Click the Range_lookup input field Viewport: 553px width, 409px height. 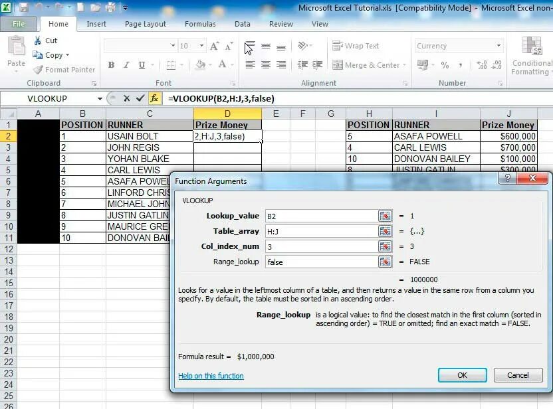click(321, 262)
